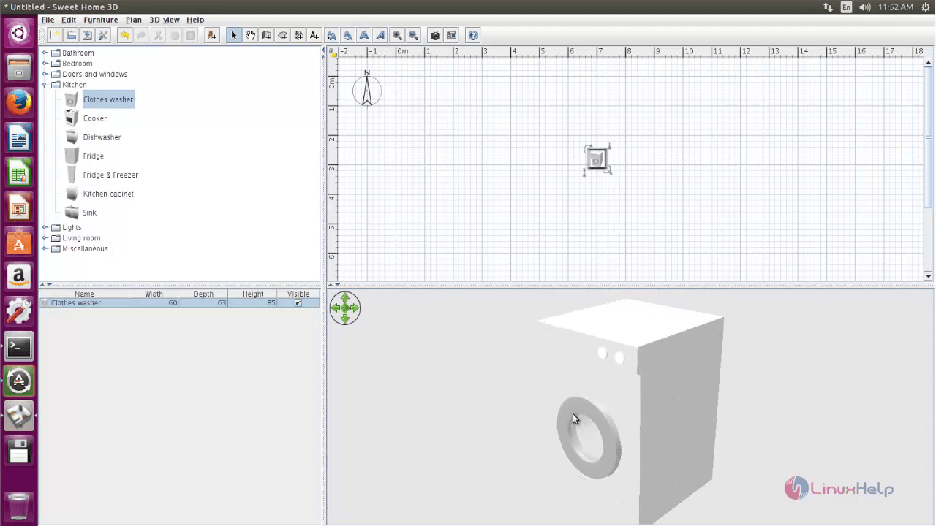936x526 pixels.
Task: Open Terminal from the dock
Action: 19,346
